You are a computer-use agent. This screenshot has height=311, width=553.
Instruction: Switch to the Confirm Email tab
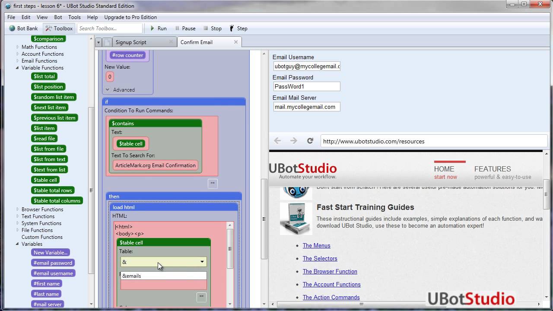(x=209, y=42)
